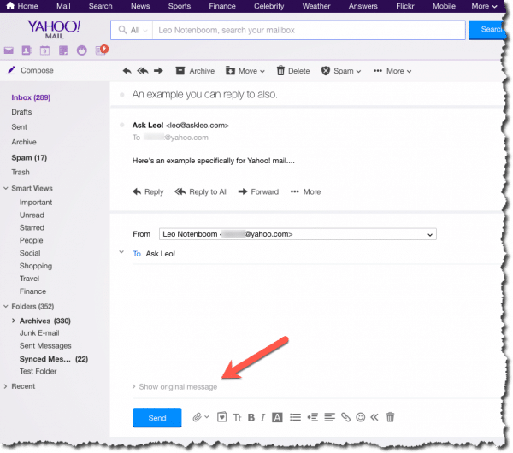513x453 pixels.
Task: Open the Contacts icon below the Yahoo logo
Action: point(27,50)
